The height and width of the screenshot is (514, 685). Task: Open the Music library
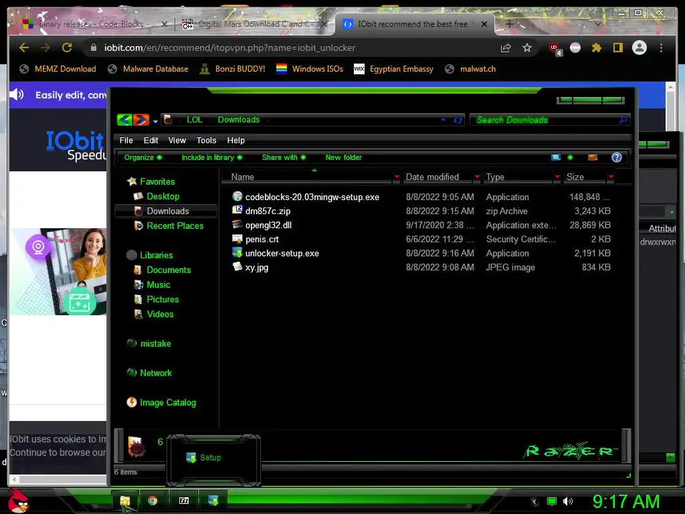click(158, 285)
